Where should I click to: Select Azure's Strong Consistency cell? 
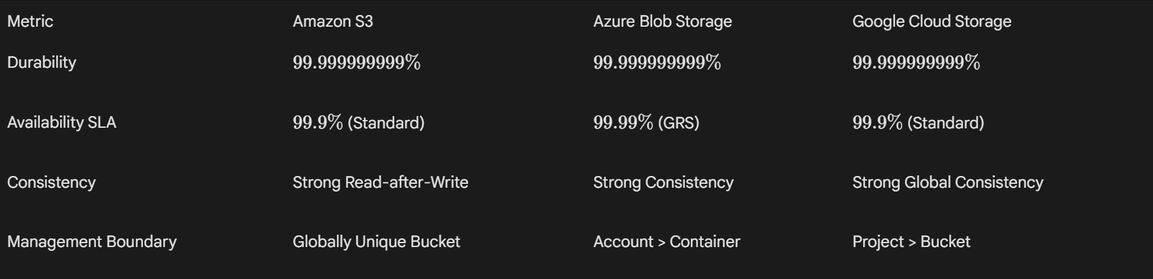click(x=663, y=183)
